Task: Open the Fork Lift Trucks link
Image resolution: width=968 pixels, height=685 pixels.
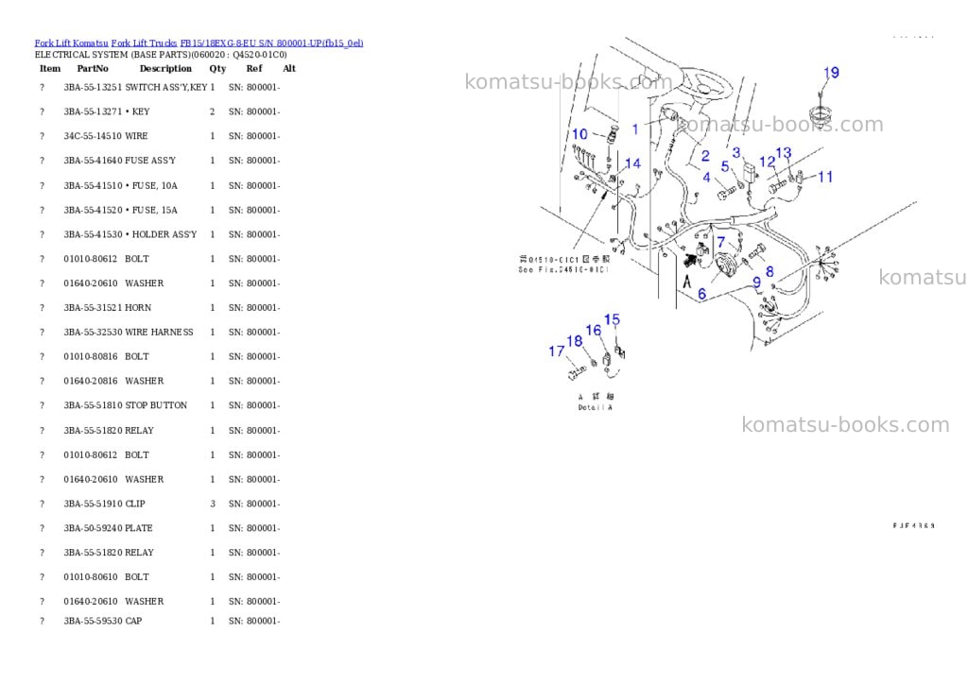Action: pyautogui.click(x=144, y=43)
